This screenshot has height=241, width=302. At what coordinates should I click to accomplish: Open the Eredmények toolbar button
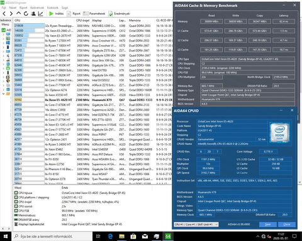coord(119,14)
